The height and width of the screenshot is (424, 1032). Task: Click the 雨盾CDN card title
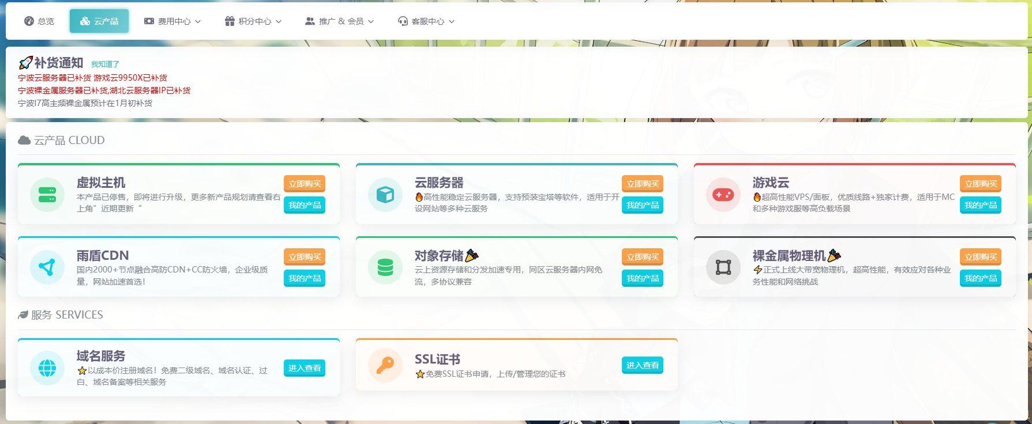[x=103, y=255]
